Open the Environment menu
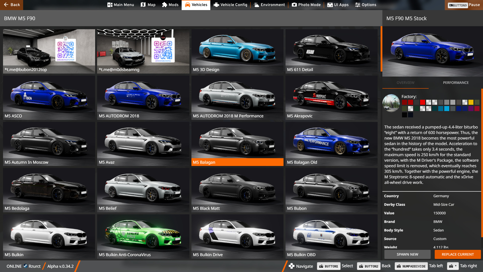 click(x=269, y=5)
